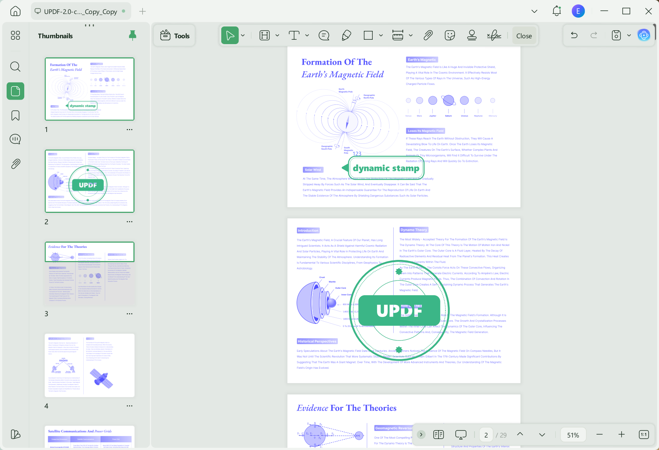Go to the Home screen icon
This screenshot has width=659, height=450.
[x=15, y=11]
